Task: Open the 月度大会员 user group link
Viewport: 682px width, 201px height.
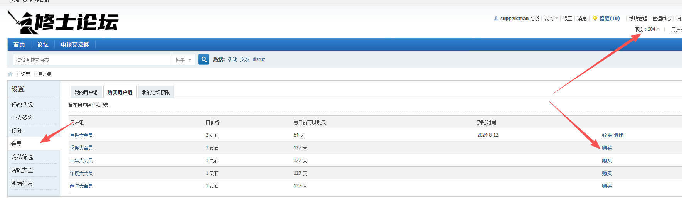Action: [x=81, y=135]
